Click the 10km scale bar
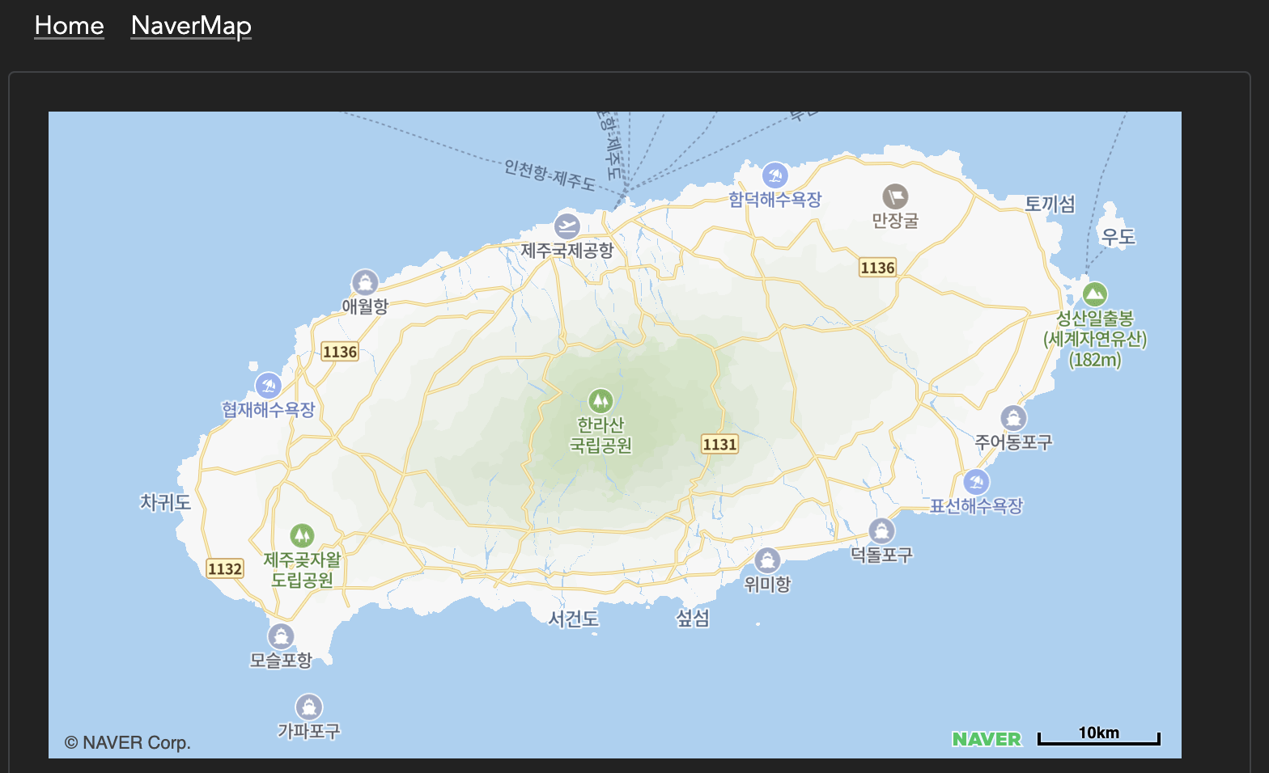The width and height of the screenshot is (1269, 773). (x=1099, y=735)
